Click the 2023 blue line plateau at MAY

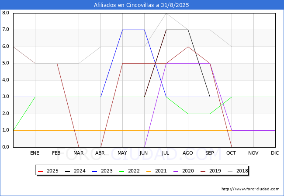(123, 30)
